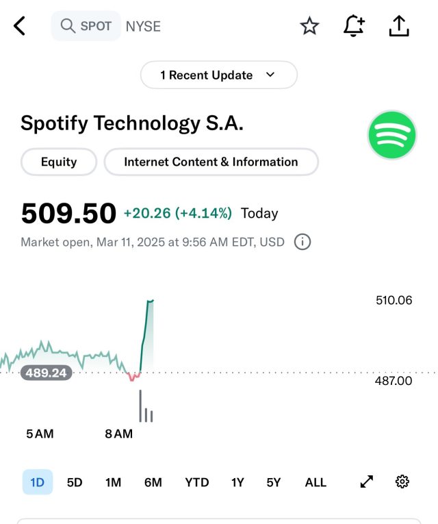This screenshot has height=524, width=438.
Task: Expand the 1 Recent Update dropdown
Action: [x=218, y=75]
